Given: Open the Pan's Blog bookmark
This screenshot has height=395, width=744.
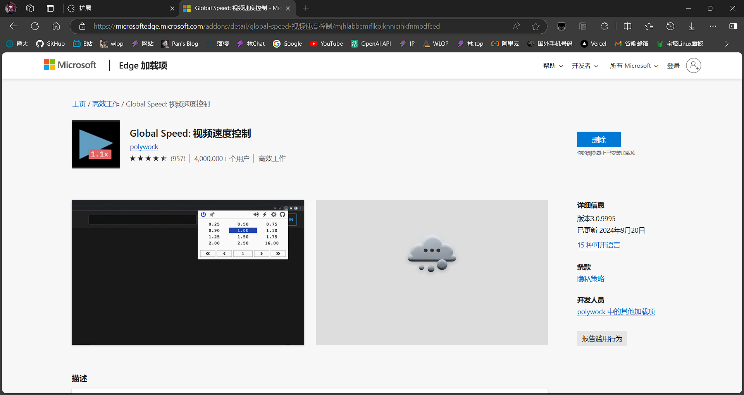Looking at the screenshot, I should tap(180, 44).
